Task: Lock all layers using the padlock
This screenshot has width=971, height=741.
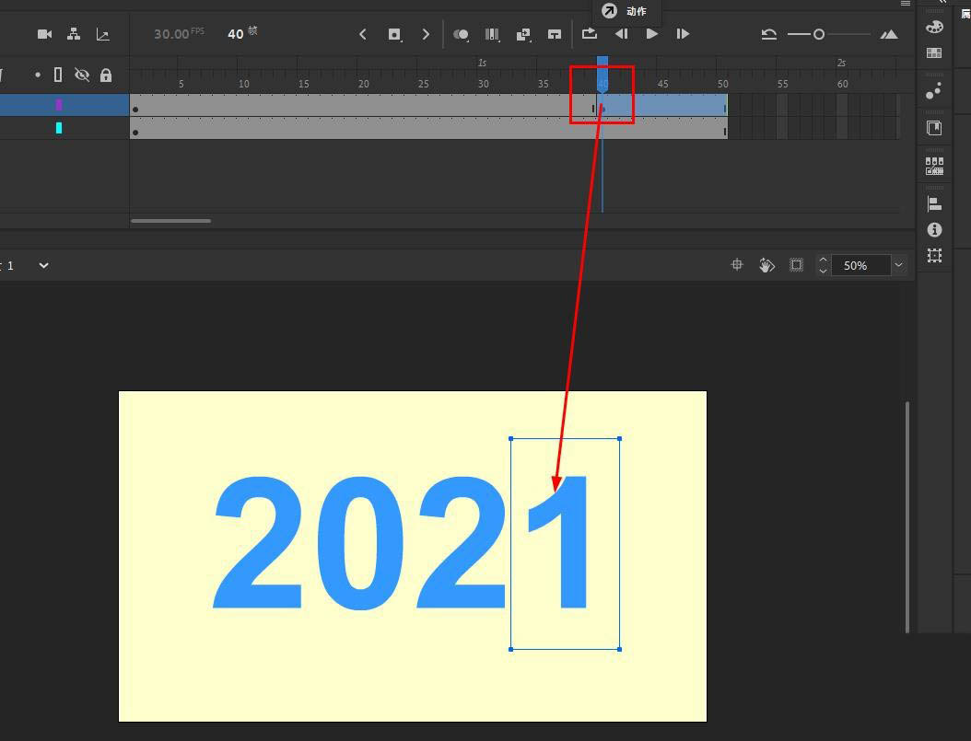Action: coord(106,75)
